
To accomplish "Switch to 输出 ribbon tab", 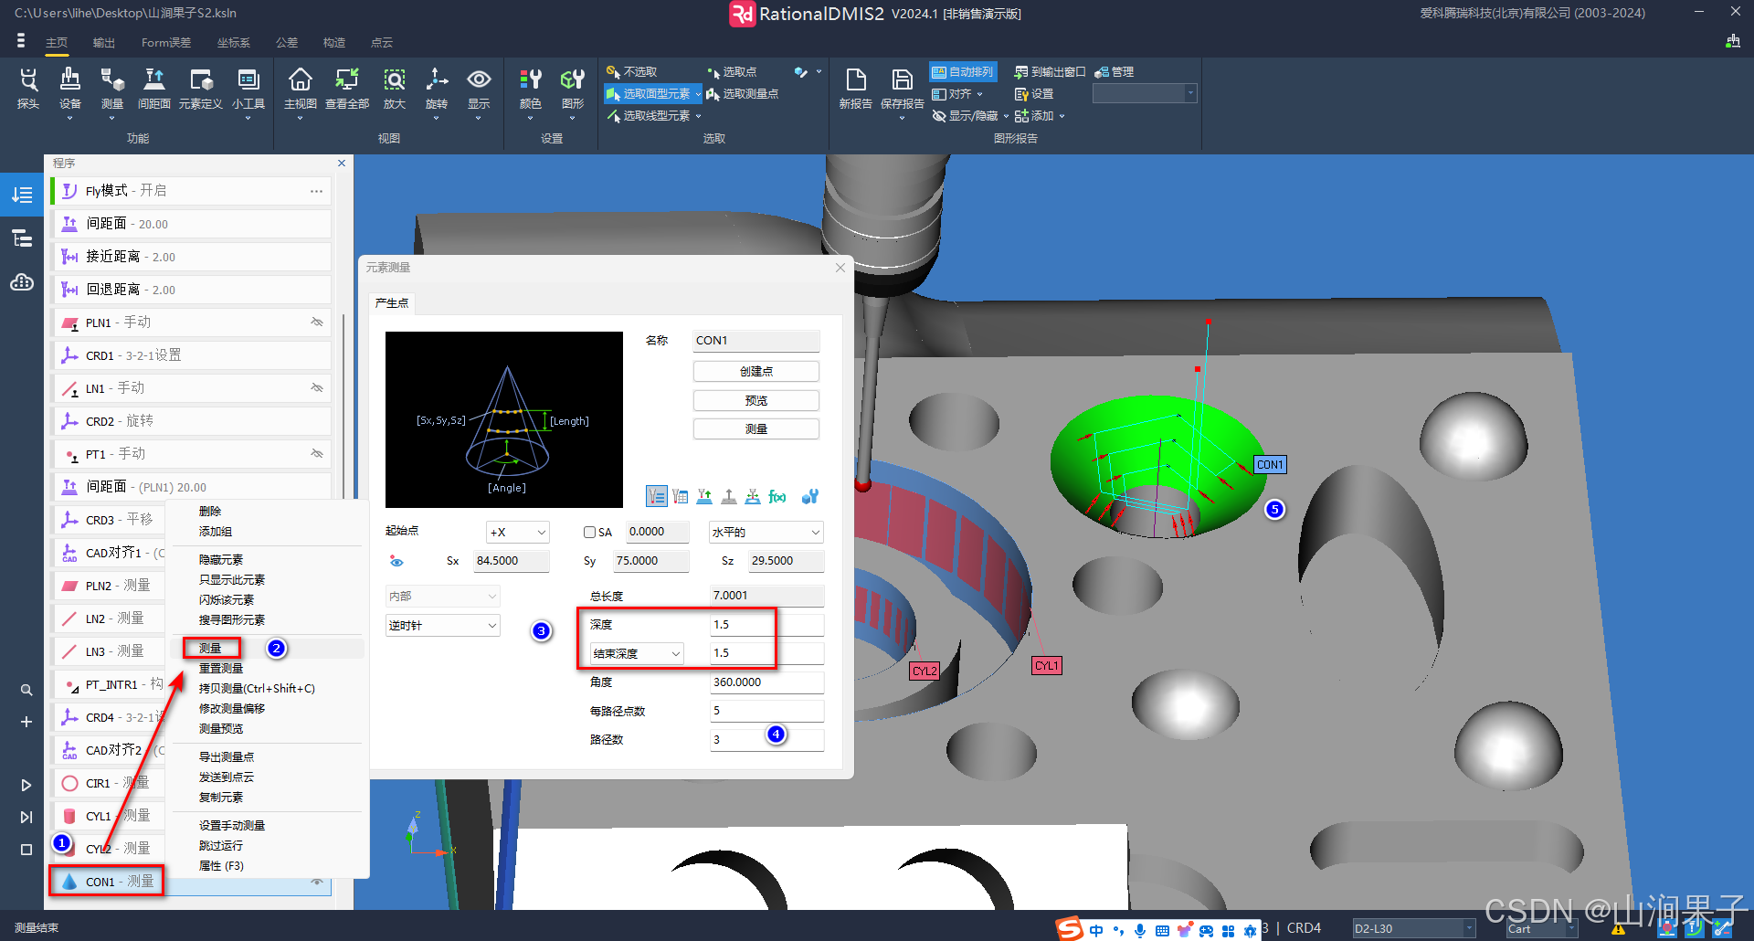I will click(x=104, y=43).
